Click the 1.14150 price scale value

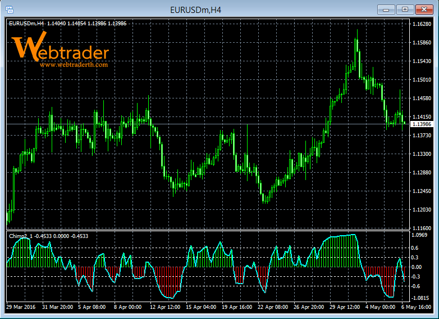pyautogui.click(x=422, y=116)
